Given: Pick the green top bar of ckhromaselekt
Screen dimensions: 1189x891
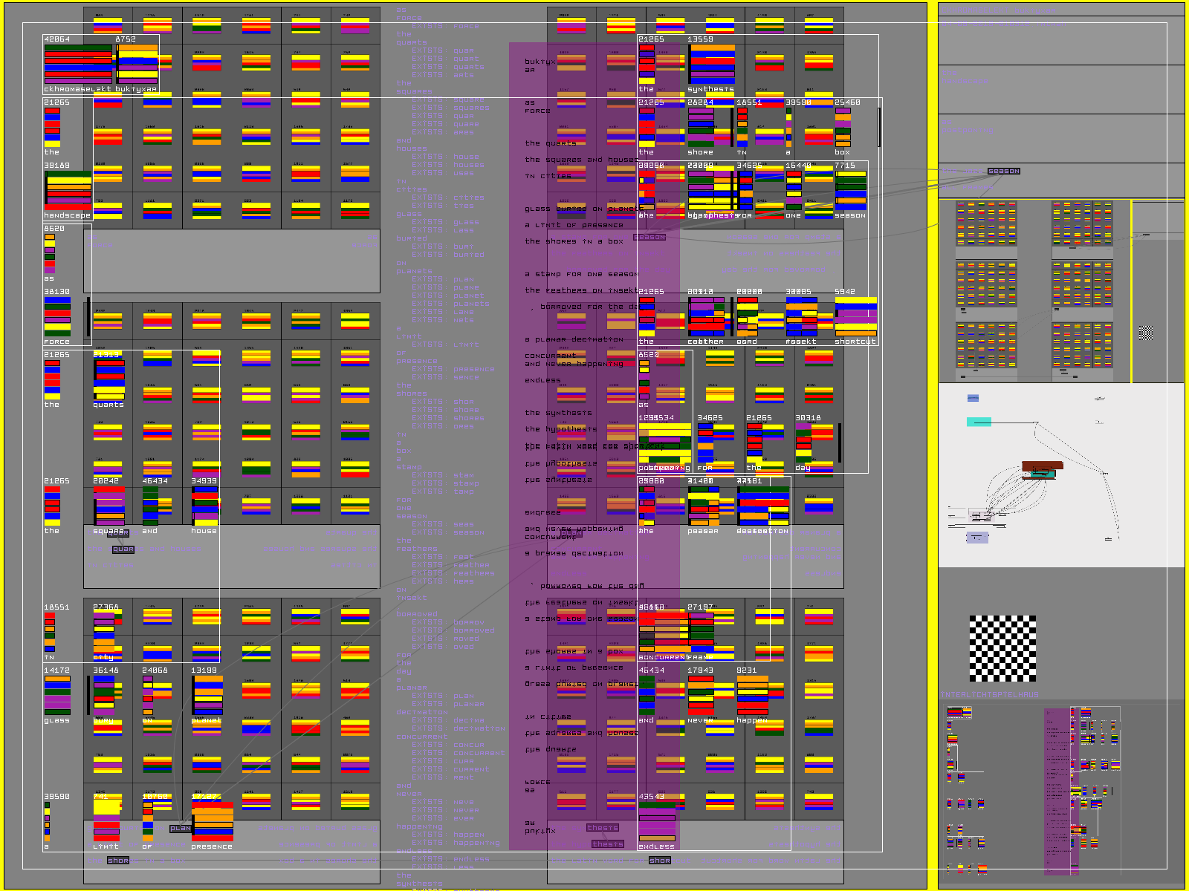Looking at the screenshot, I should tap(78, 48).
